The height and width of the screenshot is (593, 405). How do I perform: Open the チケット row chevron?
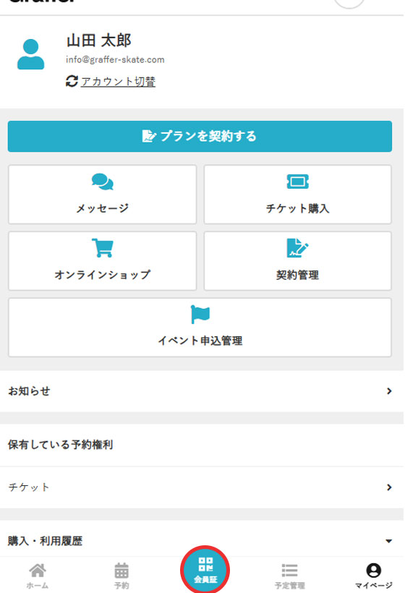389,487
